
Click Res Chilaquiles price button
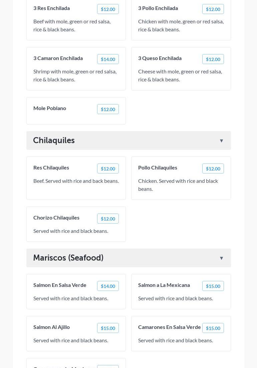(x=108, y=169)
